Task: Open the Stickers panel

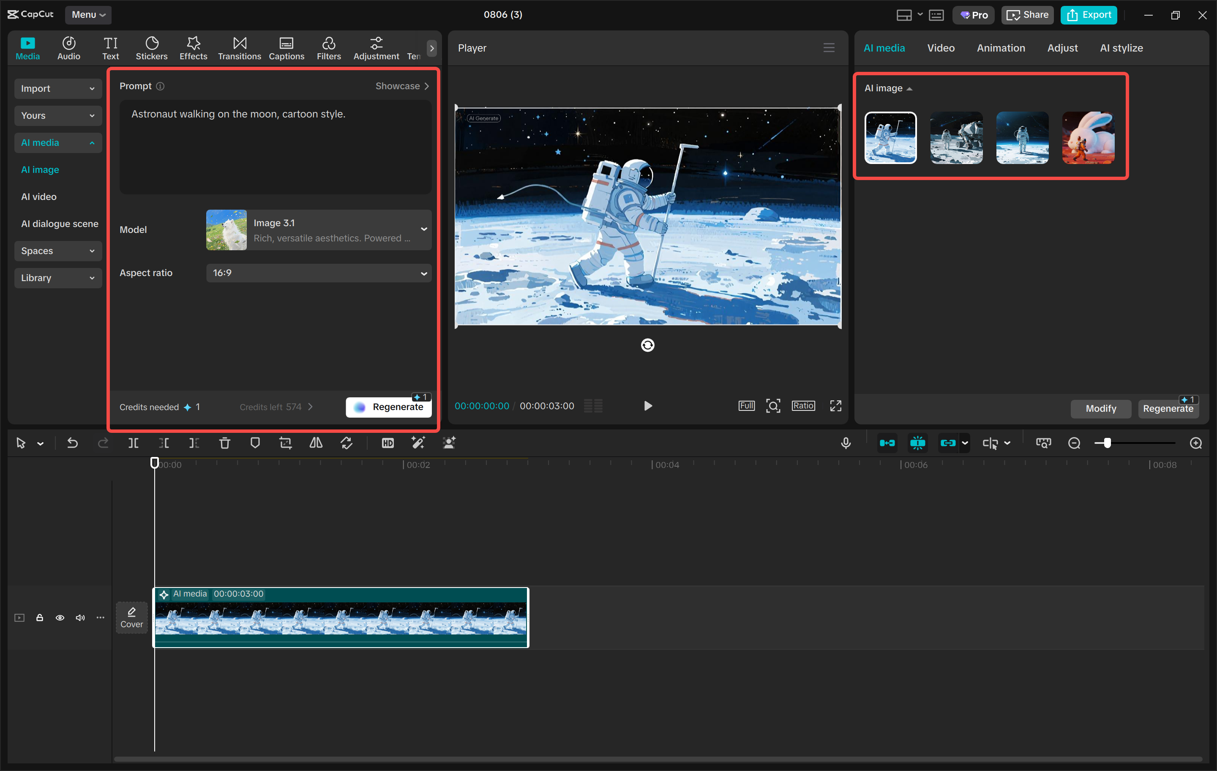Action: (152, 49)
